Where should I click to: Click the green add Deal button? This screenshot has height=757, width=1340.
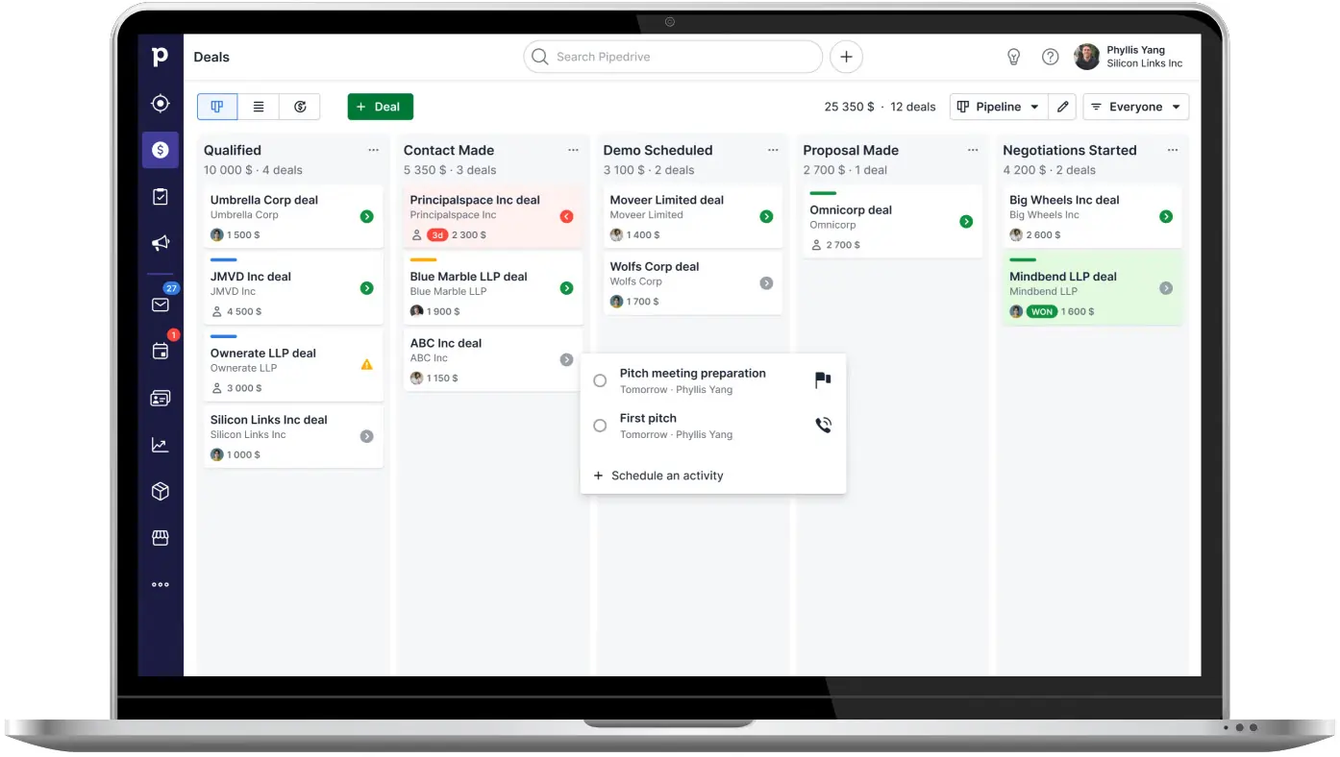click(x=381, y=107)
